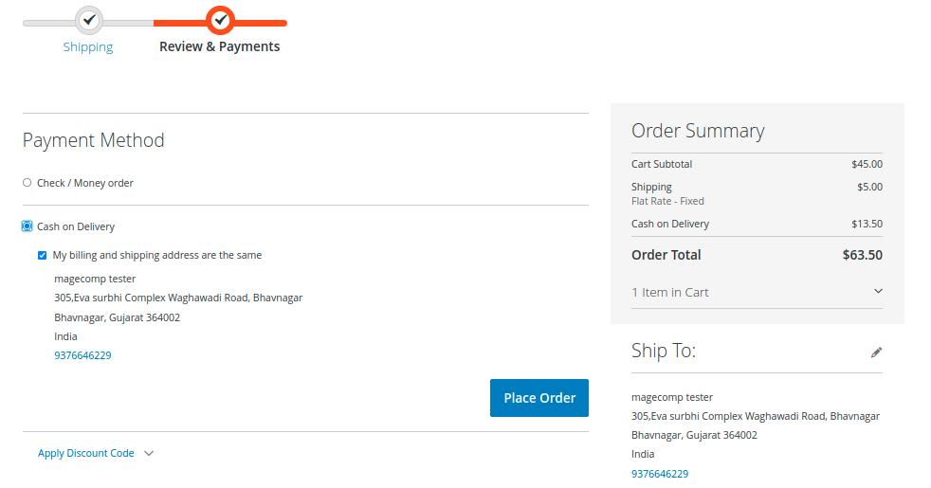
Task: Click the Review & Payments checkmark icon
Action: point(220,19)
